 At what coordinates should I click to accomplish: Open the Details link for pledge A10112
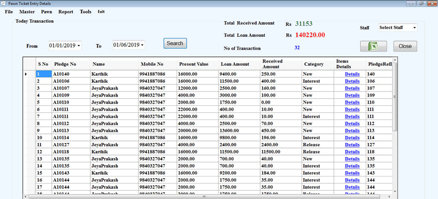point(352,123)
